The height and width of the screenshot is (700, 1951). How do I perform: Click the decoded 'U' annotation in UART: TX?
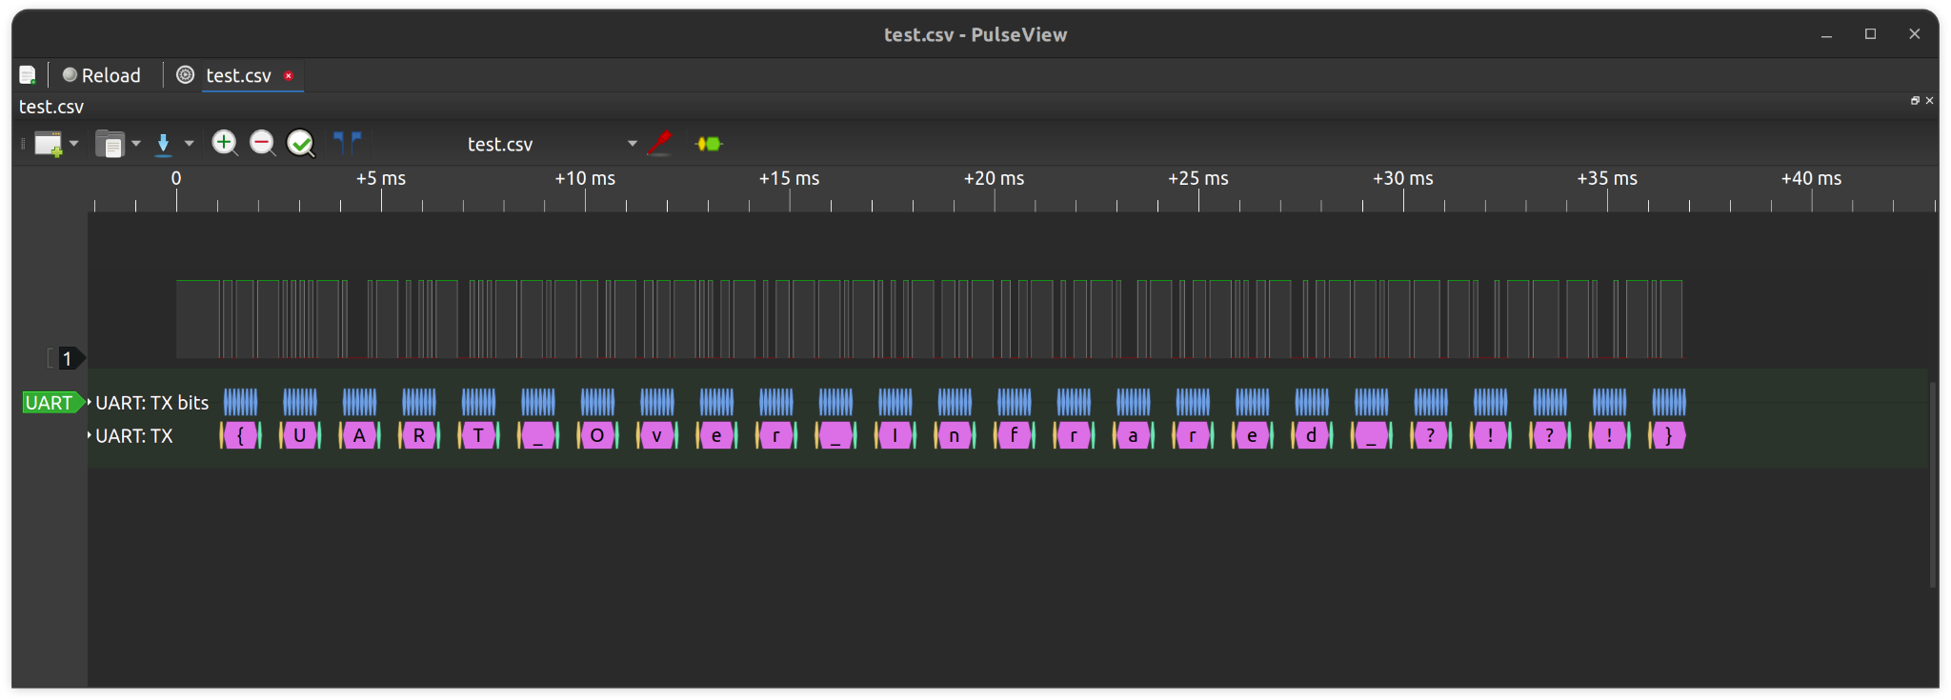pyautogui.click(x=299, y=436)
